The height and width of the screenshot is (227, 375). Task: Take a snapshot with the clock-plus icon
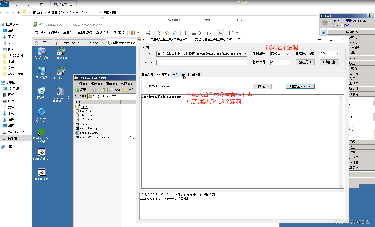coord(159,33)
